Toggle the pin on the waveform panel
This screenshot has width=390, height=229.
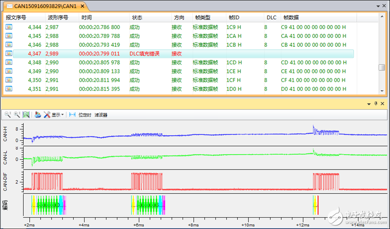375,103
